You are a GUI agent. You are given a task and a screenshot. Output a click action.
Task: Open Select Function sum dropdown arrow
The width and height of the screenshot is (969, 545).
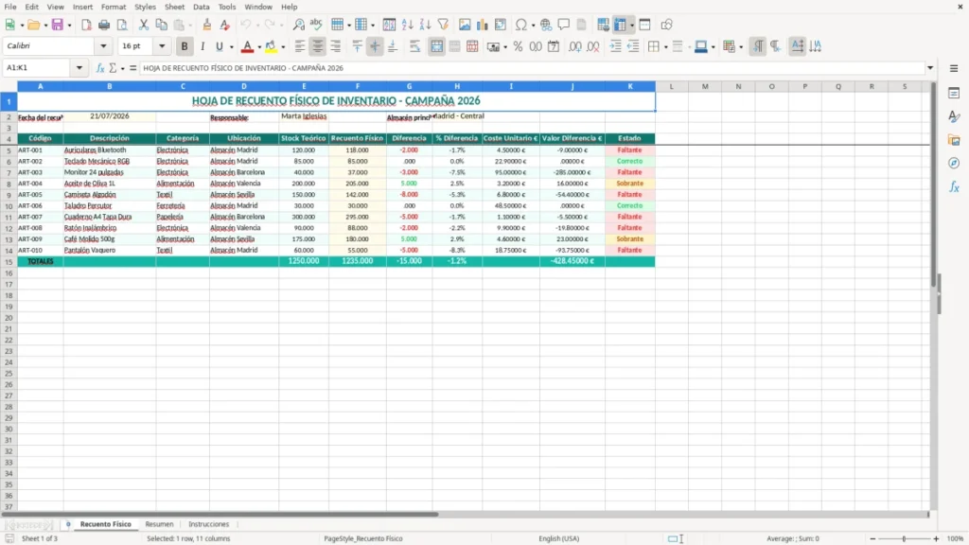tap(122, 68)
